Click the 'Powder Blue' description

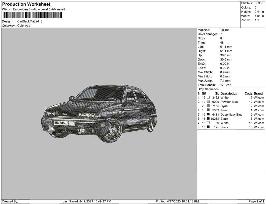click(x=229, y=102)
